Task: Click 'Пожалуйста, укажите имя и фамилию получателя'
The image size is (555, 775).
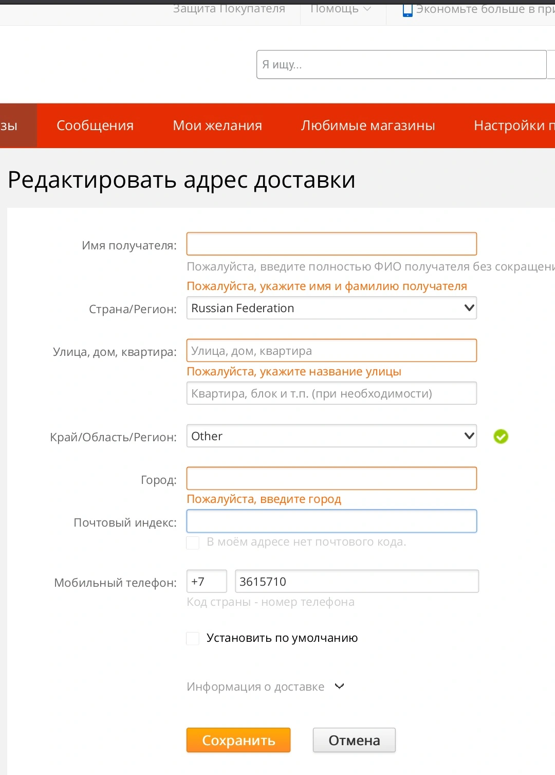Action: 327,286
